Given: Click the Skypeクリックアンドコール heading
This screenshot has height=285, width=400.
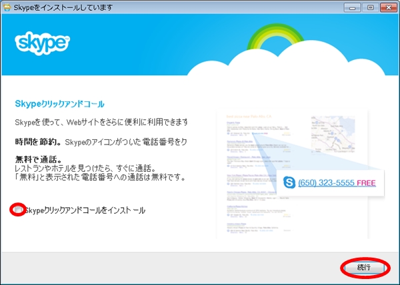Looking at the screenshot, I should coord(60,104).
